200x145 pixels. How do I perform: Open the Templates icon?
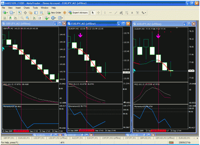coord(60,18)
